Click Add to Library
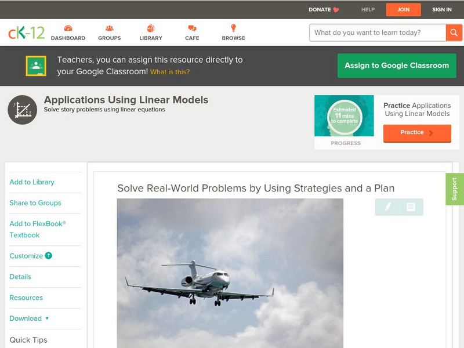This screenshot has height=348, width=464. 32,182
